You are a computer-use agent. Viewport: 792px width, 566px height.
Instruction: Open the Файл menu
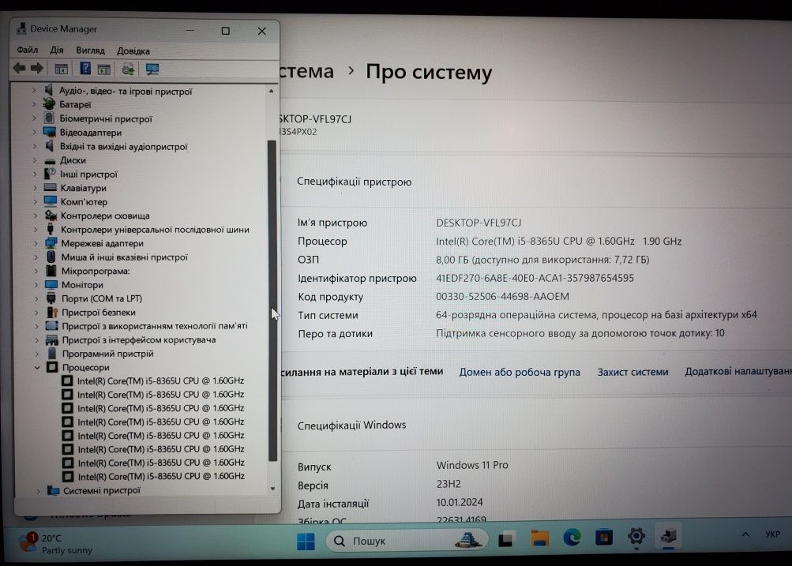[28, 50]
